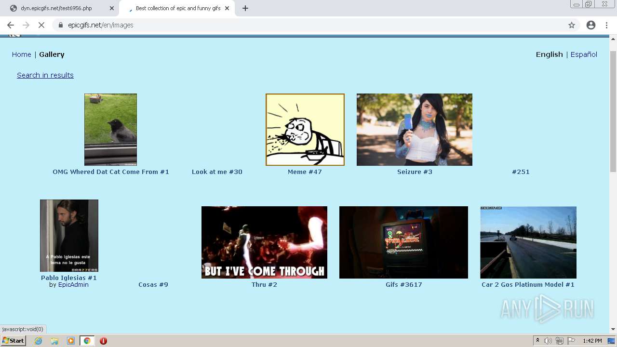Click the 'Thru #2' caption

pos(264,285)
